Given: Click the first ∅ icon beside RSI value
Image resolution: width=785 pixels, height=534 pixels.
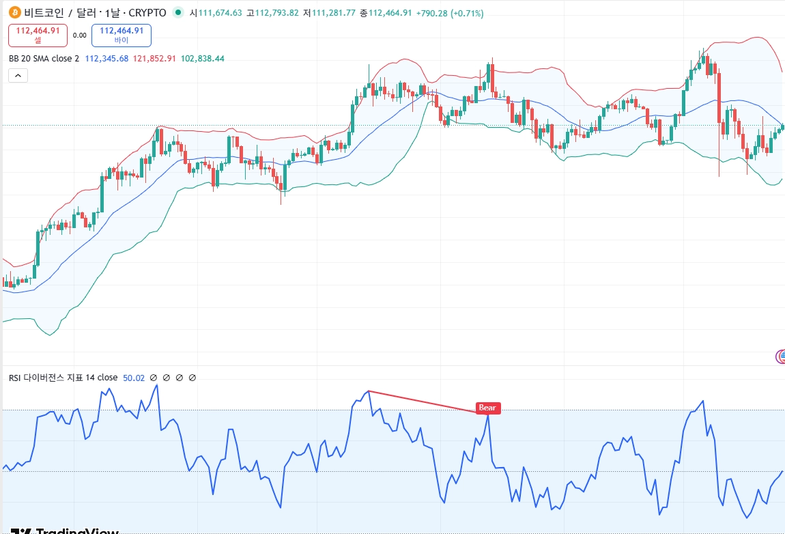Looking at the screenshot, I should [154, 378].
